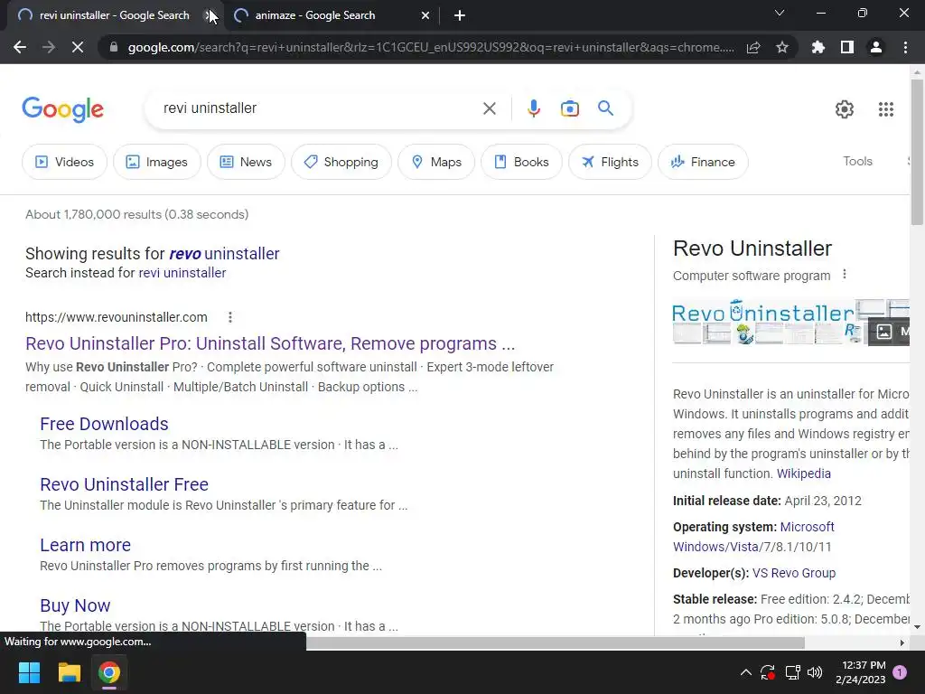This screenshot has height=694, width=925.
Task: Open Google quick settings gear
Action: pyautogui.click(x=845, y=109)
